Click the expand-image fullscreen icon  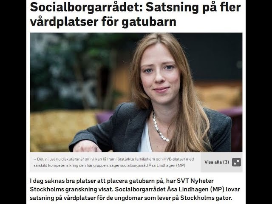236,162
